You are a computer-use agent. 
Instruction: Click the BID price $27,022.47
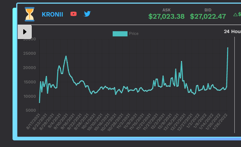(x=208, y=17)
